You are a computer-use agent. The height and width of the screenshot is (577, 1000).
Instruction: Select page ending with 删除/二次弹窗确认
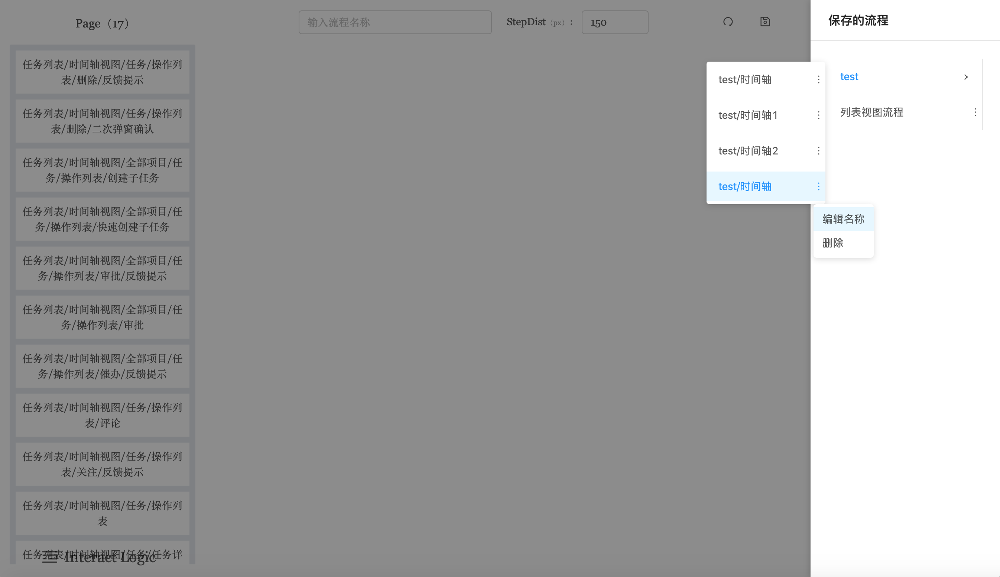pos(102,121)
